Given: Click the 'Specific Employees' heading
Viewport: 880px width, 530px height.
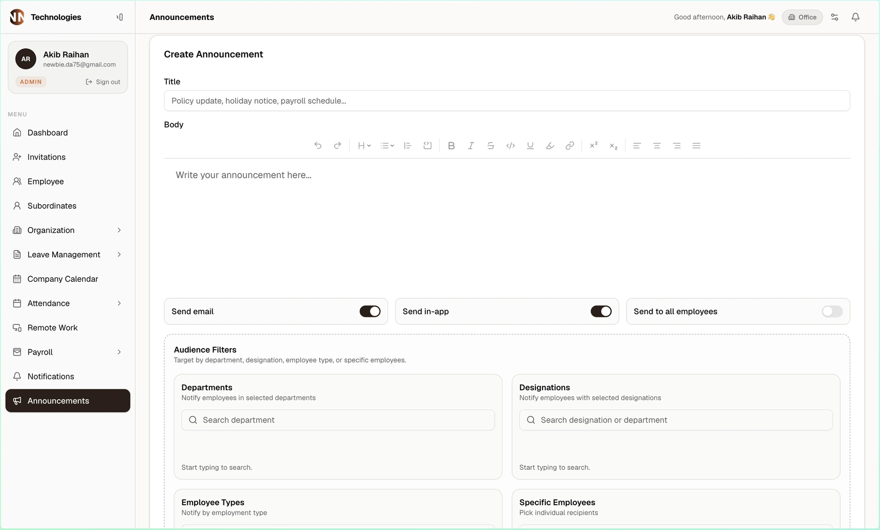Looking at the screenshot, I should (557, 502).
